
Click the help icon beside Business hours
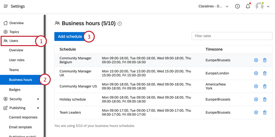[x=120, y=24]
